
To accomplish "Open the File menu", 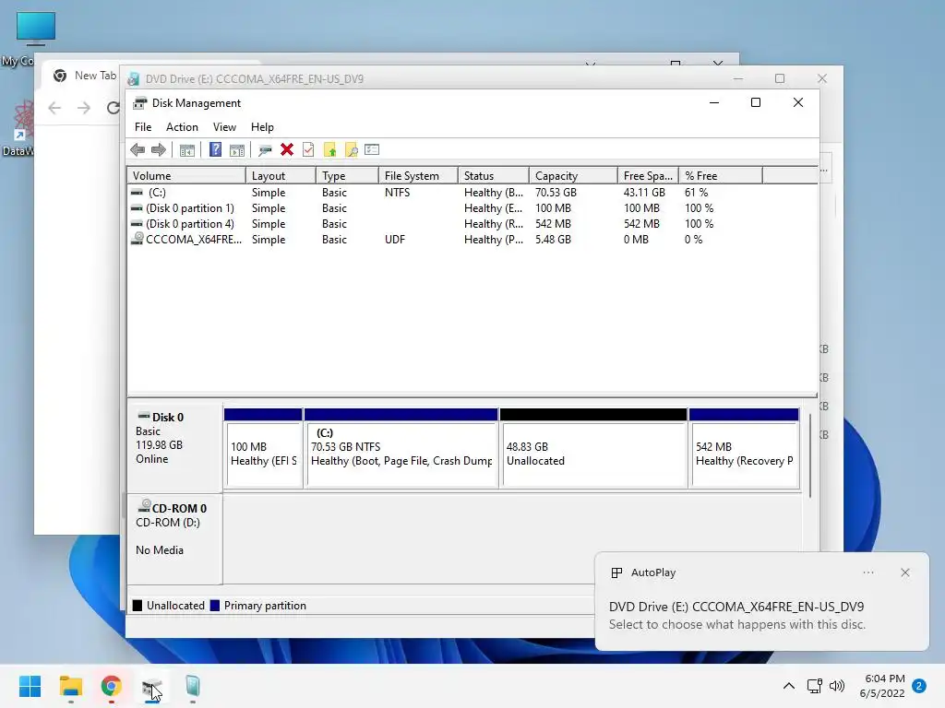I will tap(143, 127).
